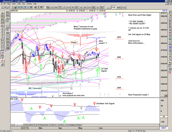The height and width of the screenshot is (132, 172).
Task: Click the Auto Gann study button
Action: [8, 12]
